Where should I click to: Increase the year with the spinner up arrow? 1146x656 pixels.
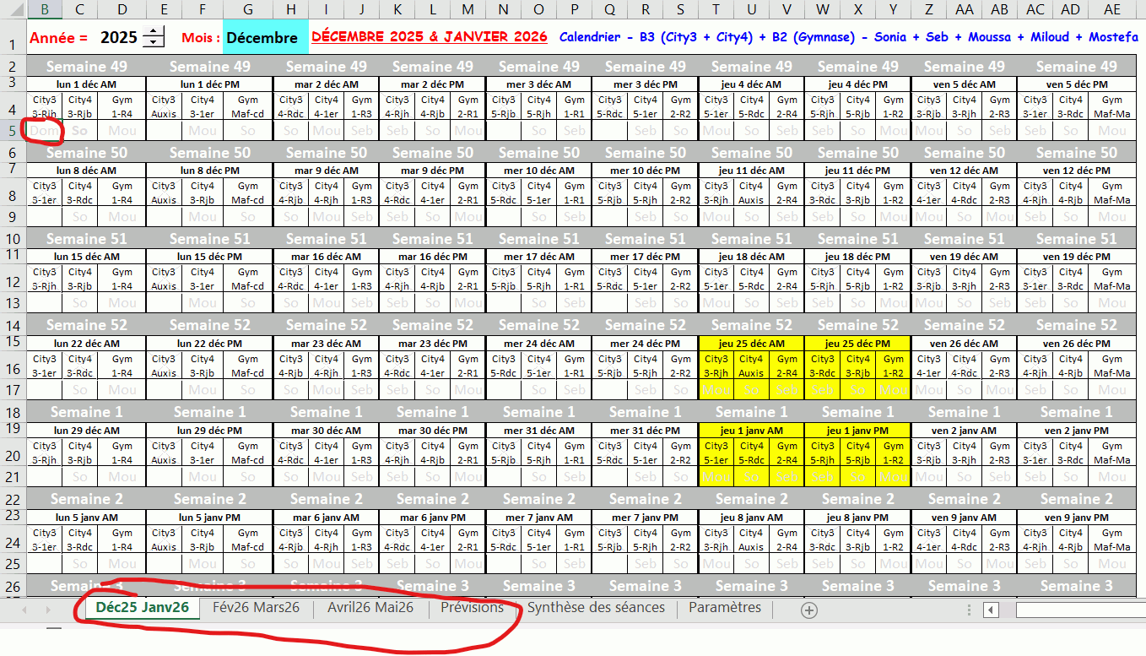[x=154, y=32]
